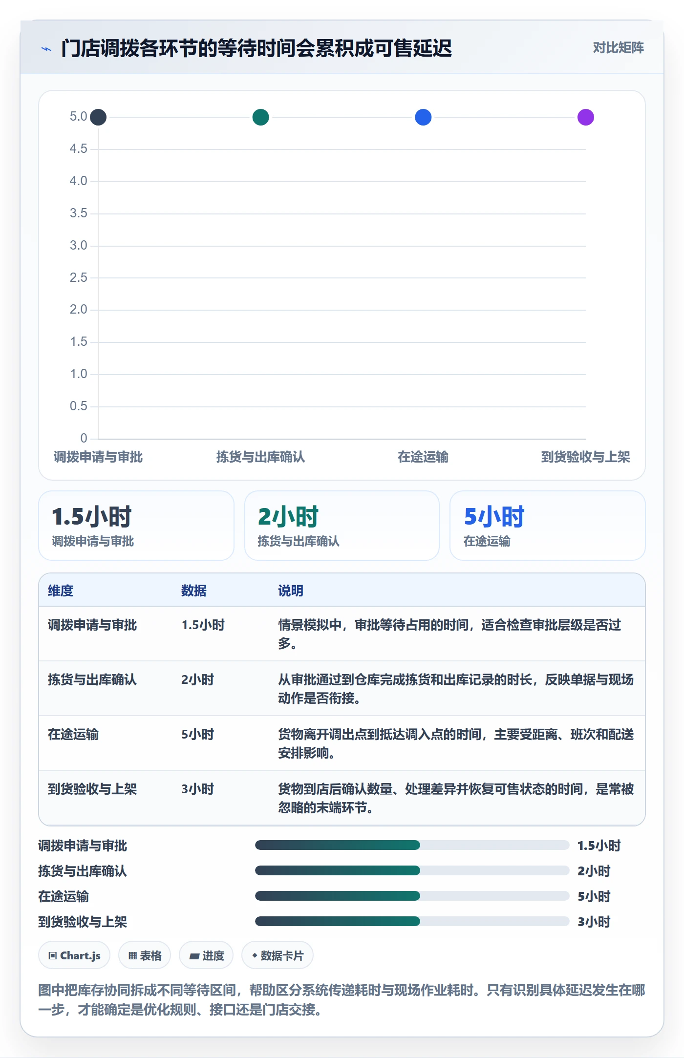The height and width of the screenshot is (1058, 684).
Task: Click the x-axis label 到货验收与上架
Action: pos(586,457)
